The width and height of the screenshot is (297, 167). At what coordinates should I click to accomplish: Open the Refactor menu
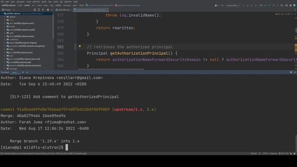click(x=37, y=2)
